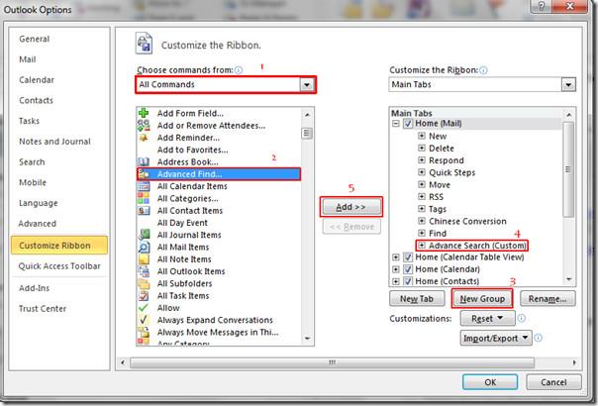Open the Quick Access Toolbar page
This screenshot has height=406, width=598.
tap(59, 266)
